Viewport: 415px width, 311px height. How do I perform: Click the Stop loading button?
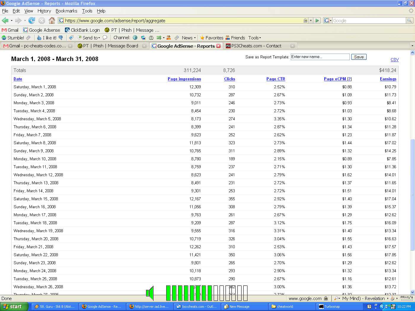pyautogui.click(x=42, y=20)
